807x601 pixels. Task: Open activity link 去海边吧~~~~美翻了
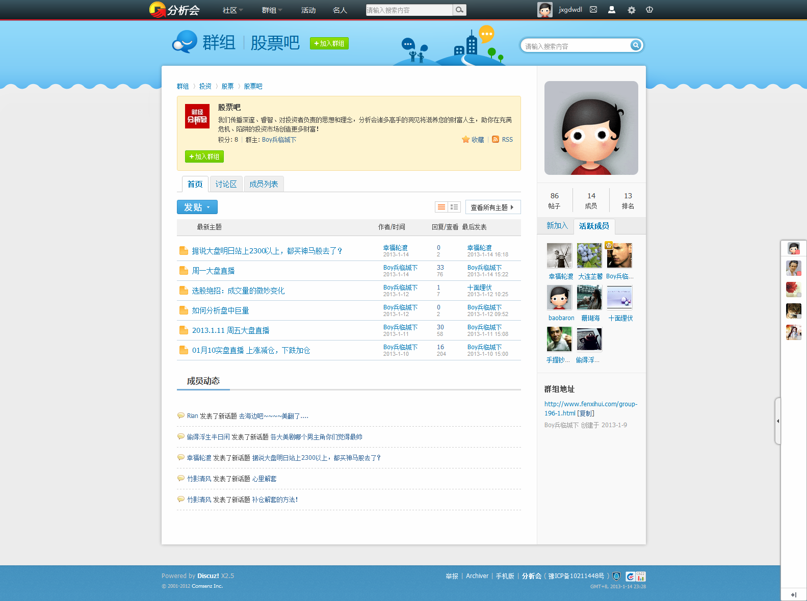(274, 416)
